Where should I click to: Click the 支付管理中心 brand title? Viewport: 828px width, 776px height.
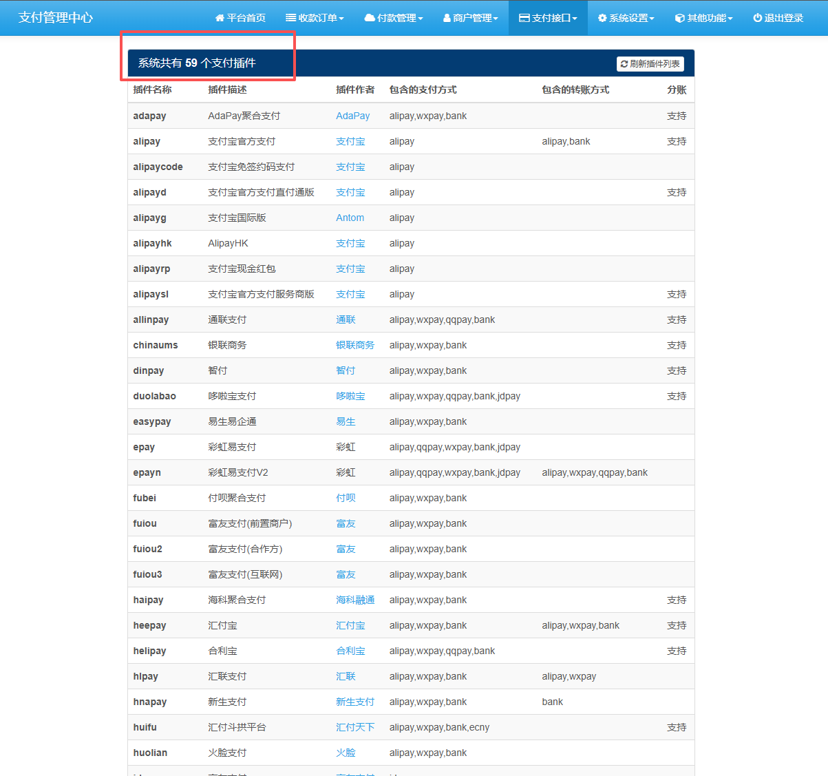click(x=56, y=18)
